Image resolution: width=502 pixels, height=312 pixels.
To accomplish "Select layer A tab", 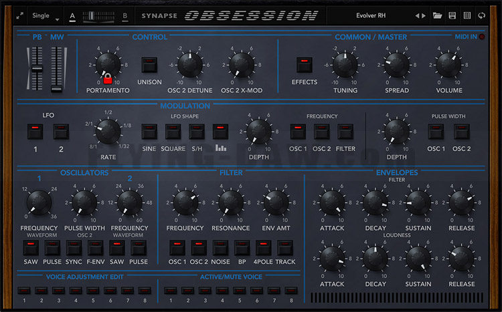I will click(x=73, y=16).
